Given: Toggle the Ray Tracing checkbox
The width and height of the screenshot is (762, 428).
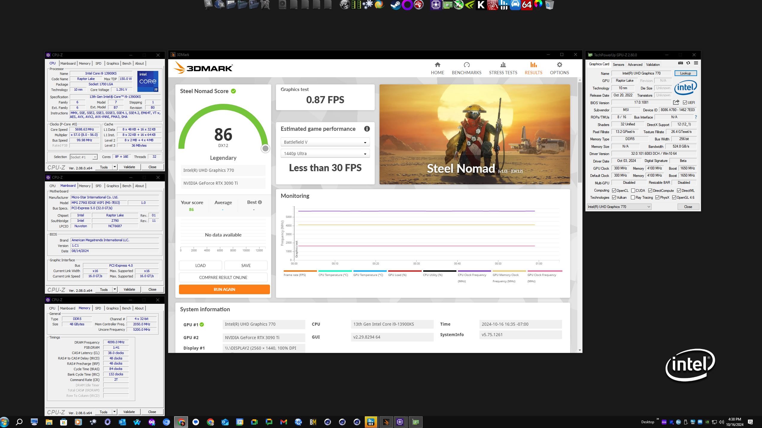Looking at the screenshot, I should 633,197.
